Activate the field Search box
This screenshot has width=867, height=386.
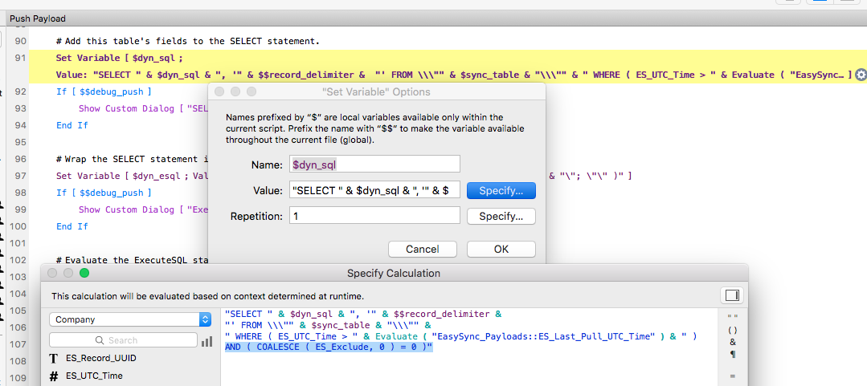tap(123, 340)
